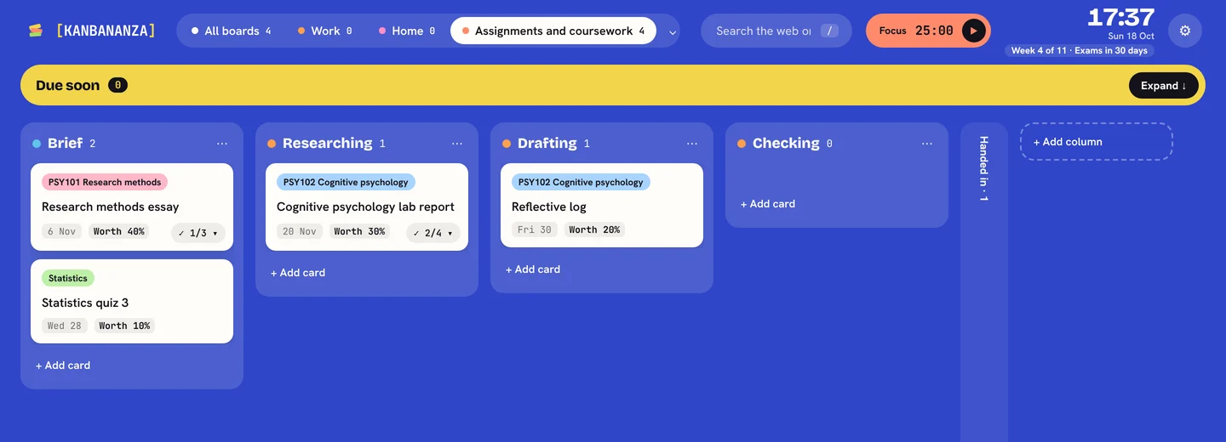Open Drafting column options menu

click(692, 144)
